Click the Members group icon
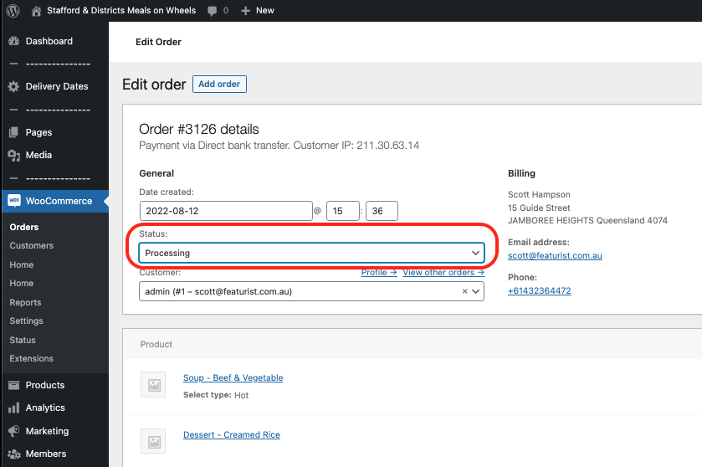The image size is (702, 467). (14, 454)
